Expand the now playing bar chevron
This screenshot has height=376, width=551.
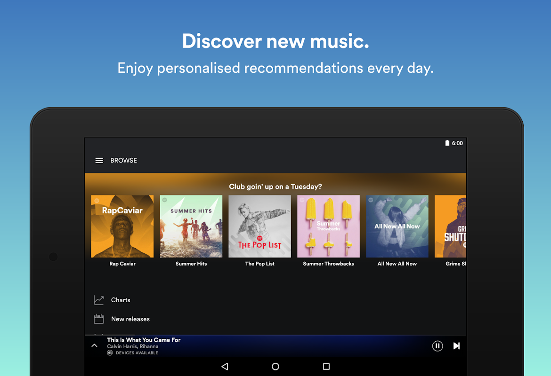[x=94, y=345]
